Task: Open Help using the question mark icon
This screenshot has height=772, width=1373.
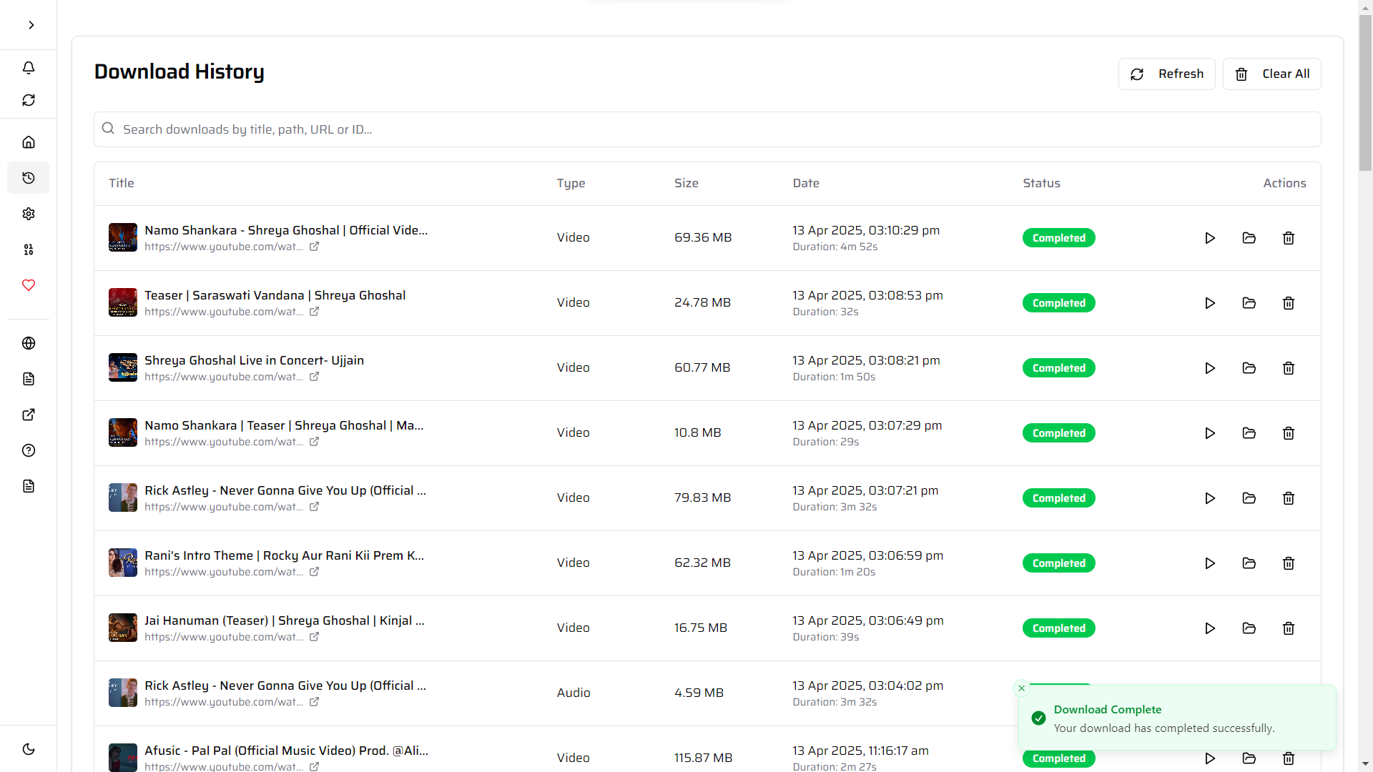Action: point(29,450)
